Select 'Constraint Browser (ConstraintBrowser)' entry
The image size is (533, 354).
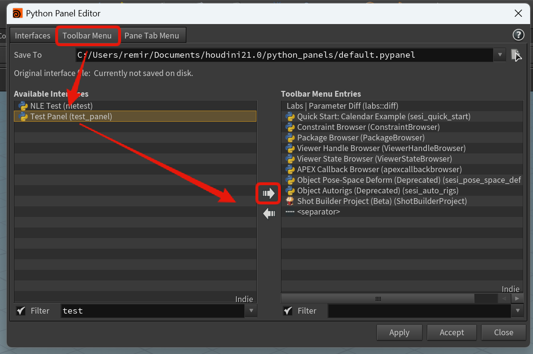[x=402, y=127]
